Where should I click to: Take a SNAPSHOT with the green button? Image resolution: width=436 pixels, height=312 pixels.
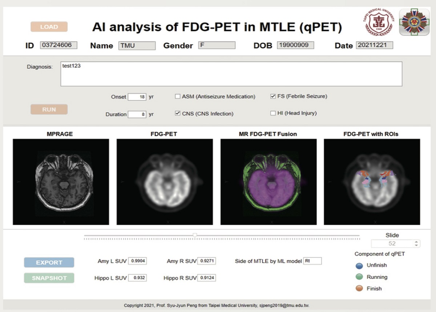[x=49, y=278]
